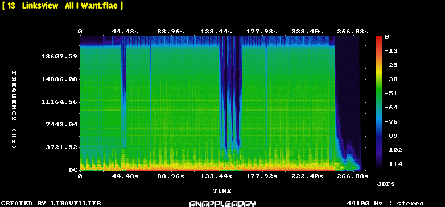The height and width of the screenshot is (207, 445).
Task: Click the vertical FREQUENCY (Hz) axis title
Action: (x=14, y=109)
